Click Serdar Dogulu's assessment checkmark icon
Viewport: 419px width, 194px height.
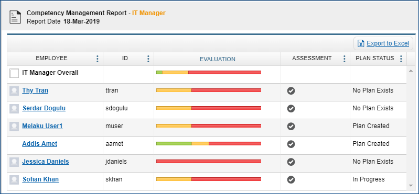click(291, 109)
